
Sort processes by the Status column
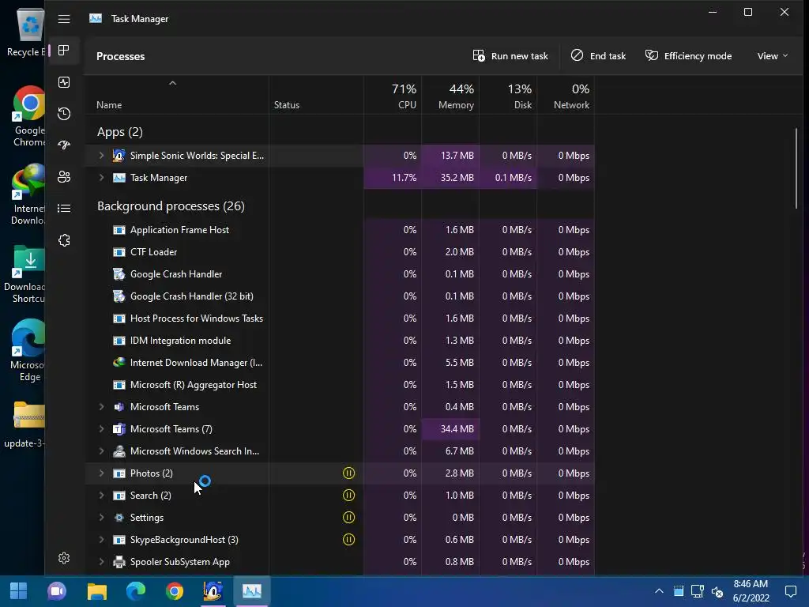click(x=316, y=95)
